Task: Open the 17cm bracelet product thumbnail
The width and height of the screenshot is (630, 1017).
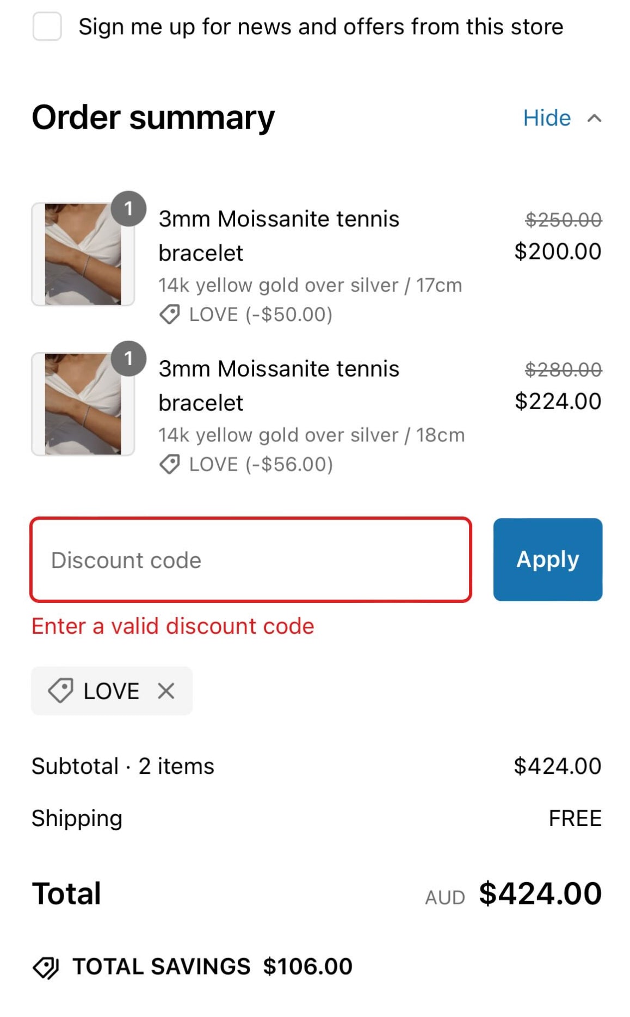Action: [83, 254]
